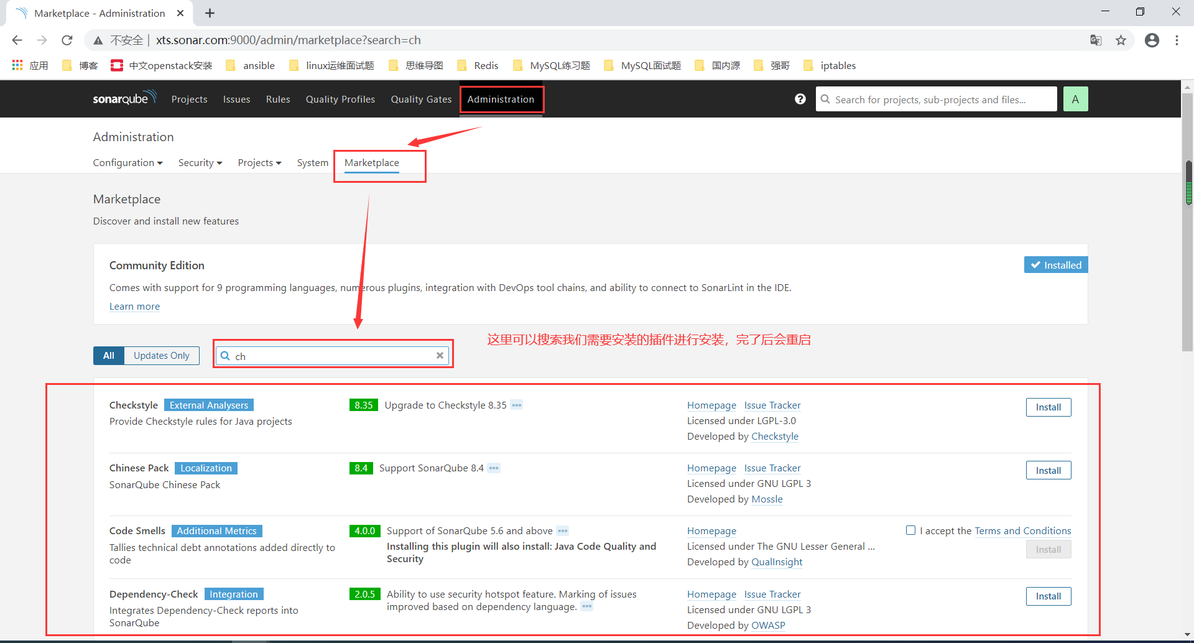Screen dimensions: 1194x643
Task: Open the apps grid bookmark icon
Action: click(17, 65)
